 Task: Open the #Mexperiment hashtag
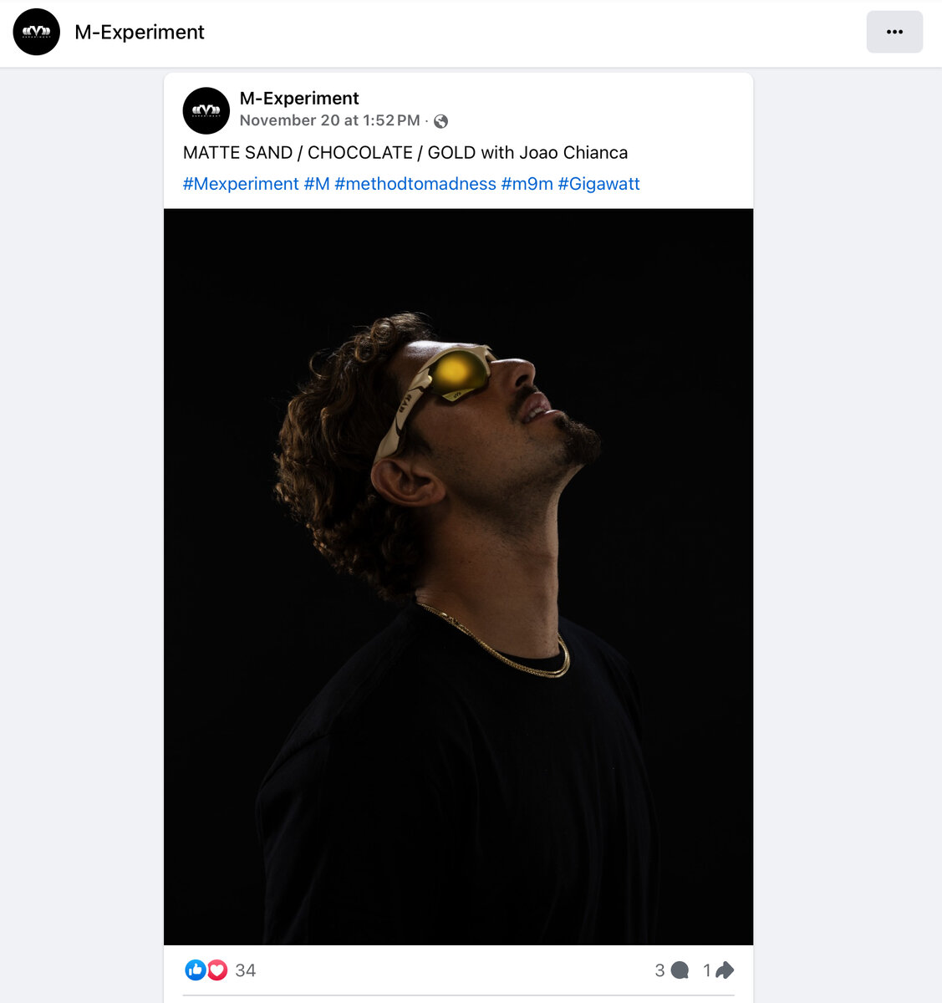(x=241, y=184)
